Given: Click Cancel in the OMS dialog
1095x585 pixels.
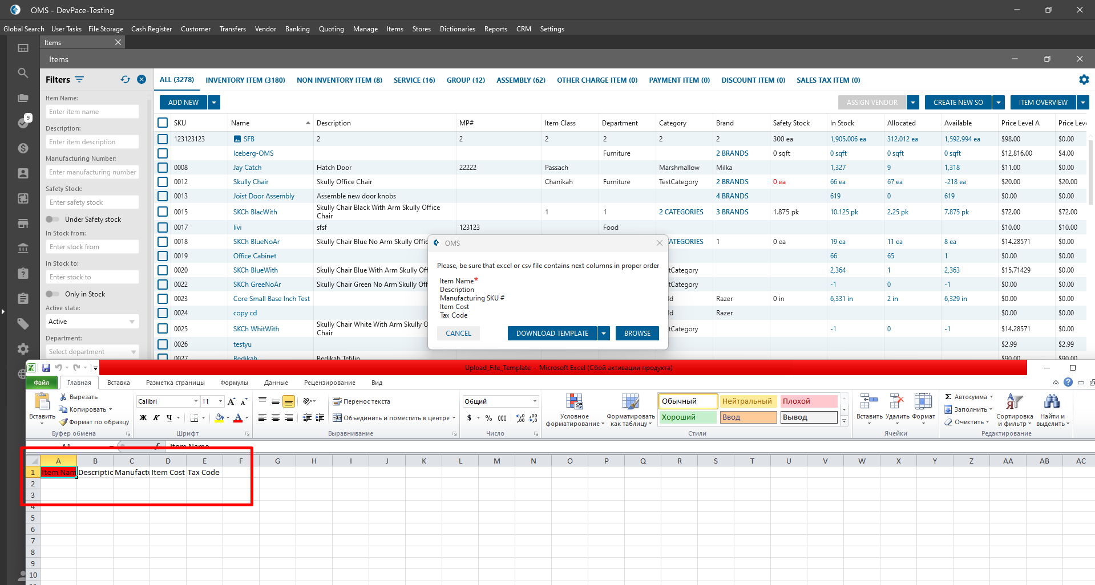Looking at the screenshot, I should click(x=458, y=334).
